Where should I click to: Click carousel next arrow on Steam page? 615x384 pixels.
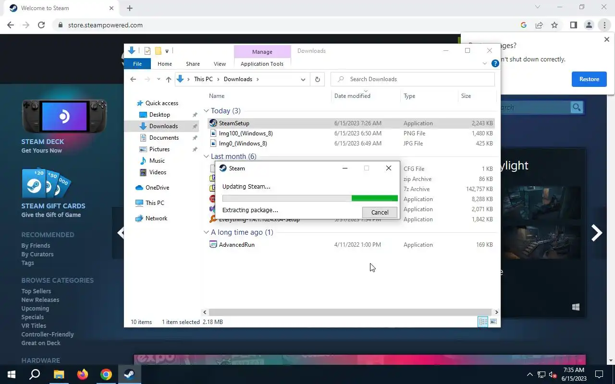tap(597, 233)
